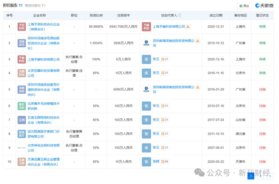Click the 迅翼科技 company logo icon
279x184 pixels.
(x=22, y=73)
